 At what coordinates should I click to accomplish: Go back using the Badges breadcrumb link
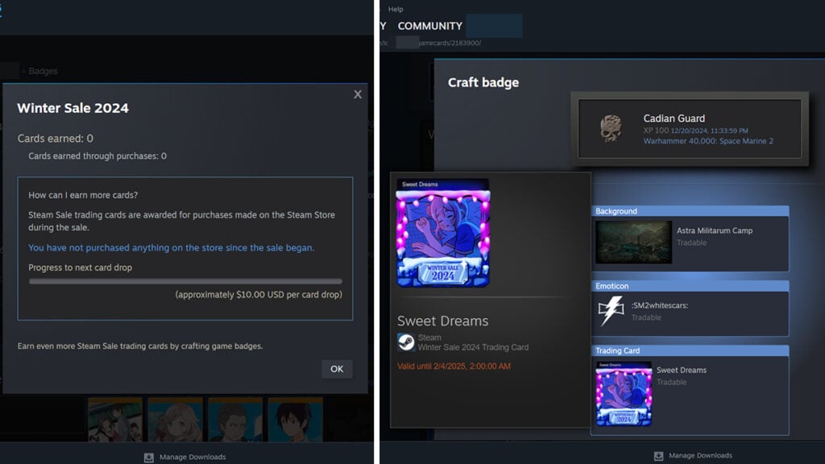43,71
